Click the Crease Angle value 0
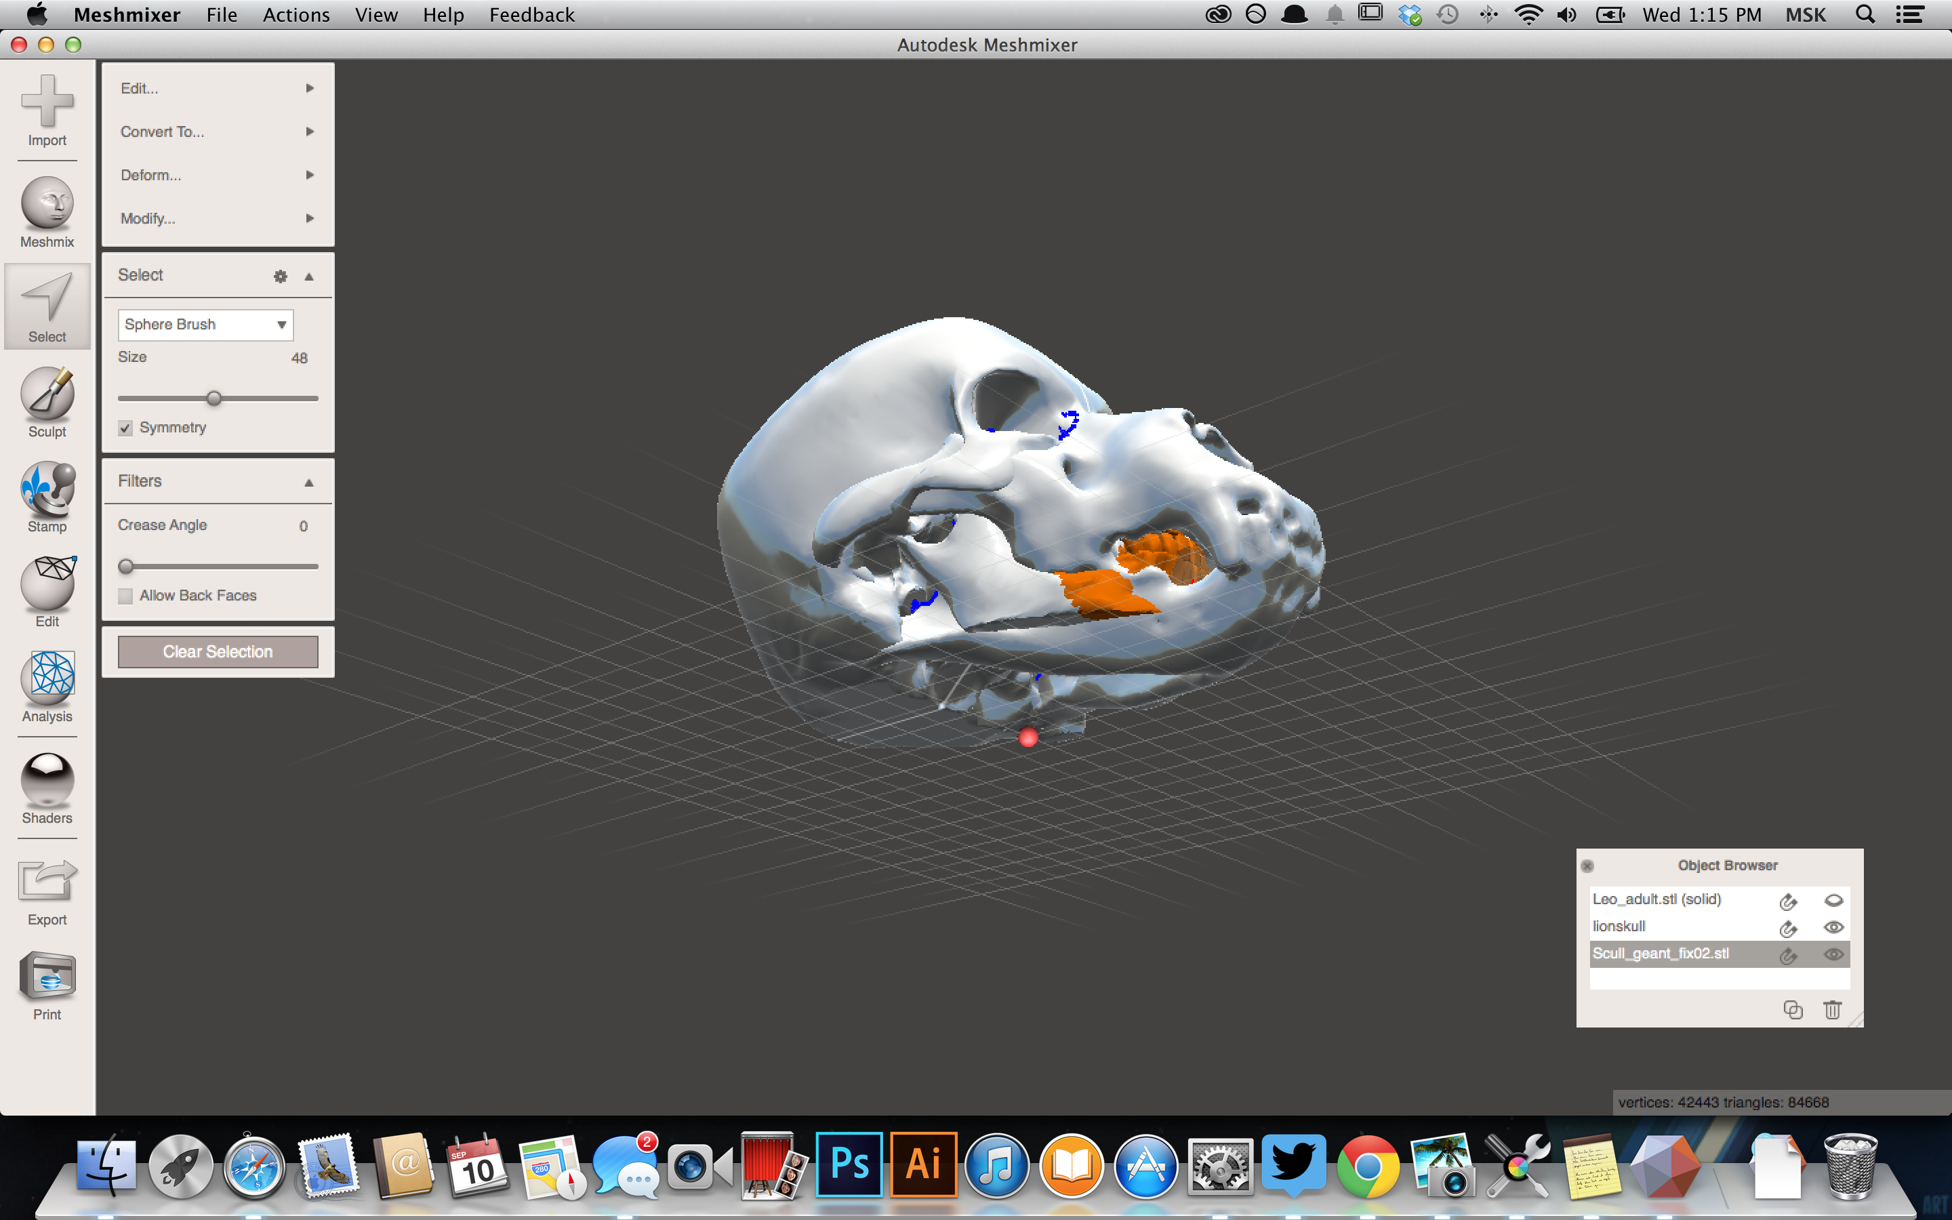The height and width of the screenshot is (1220, 1952). click(303, 526)
